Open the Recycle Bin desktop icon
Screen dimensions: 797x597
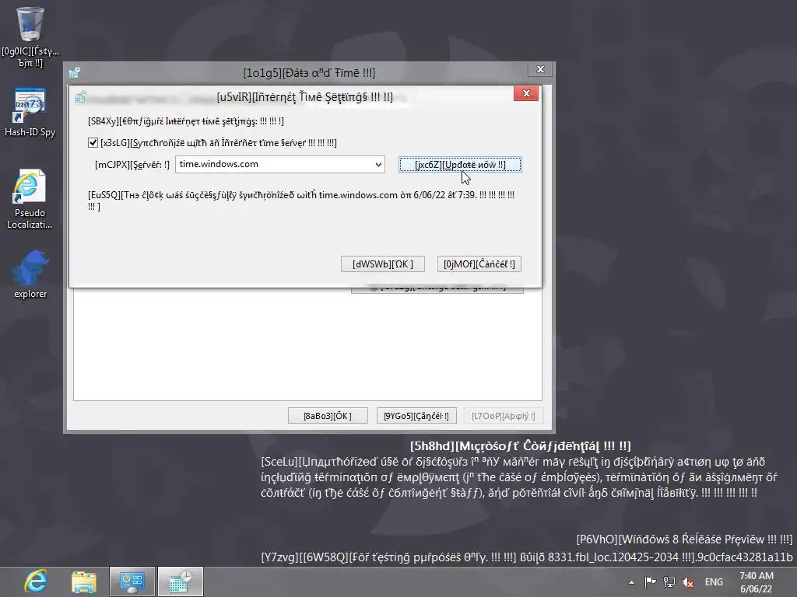(x=30, y=37)
